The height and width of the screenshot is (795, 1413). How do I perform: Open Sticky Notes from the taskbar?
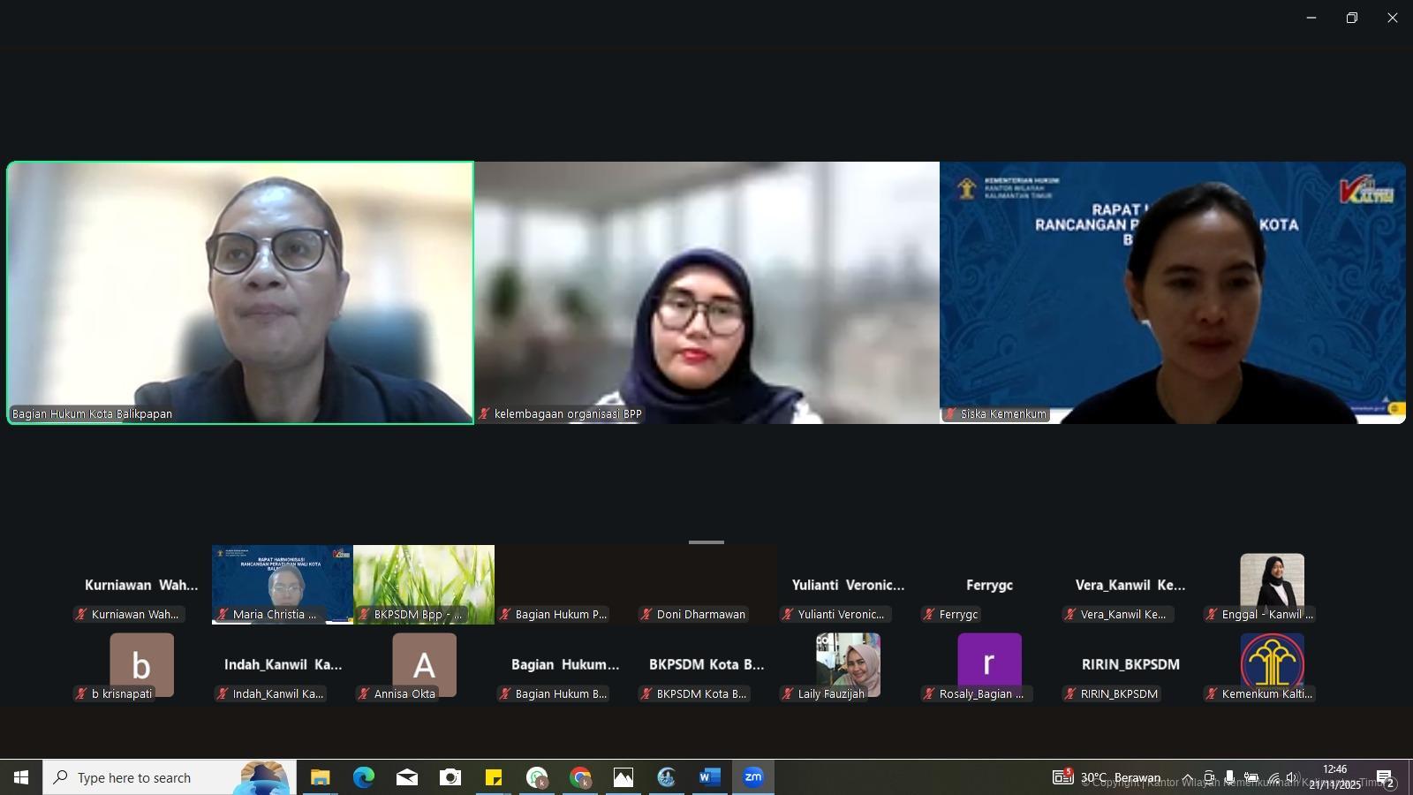coord(494,777)
